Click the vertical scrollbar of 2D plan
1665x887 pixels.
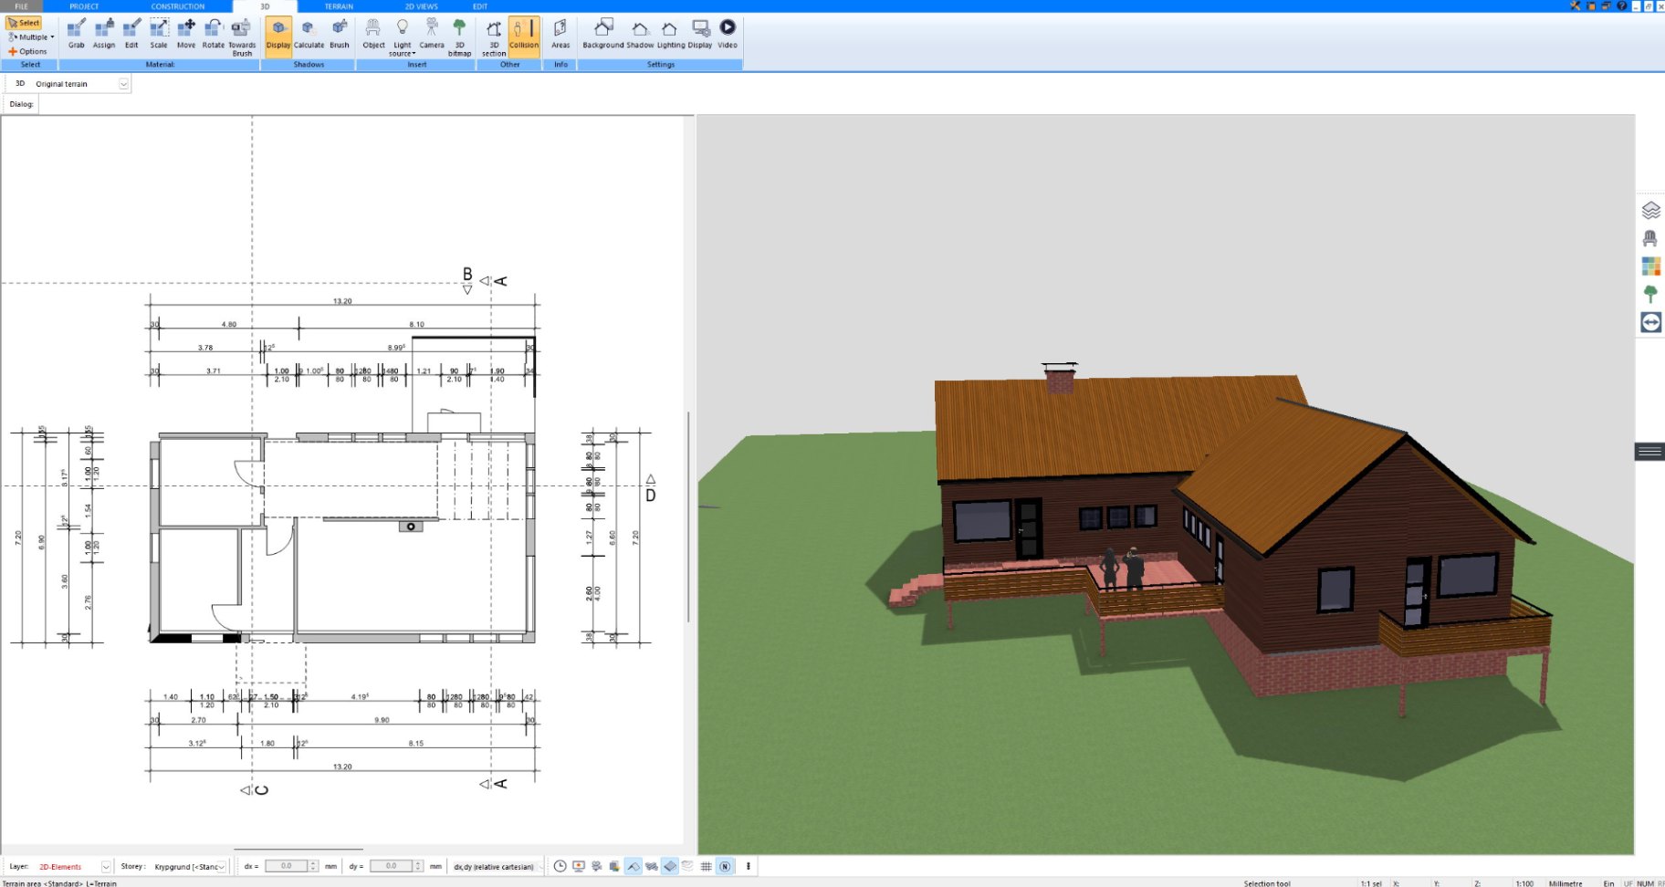[x=688, y=517]
